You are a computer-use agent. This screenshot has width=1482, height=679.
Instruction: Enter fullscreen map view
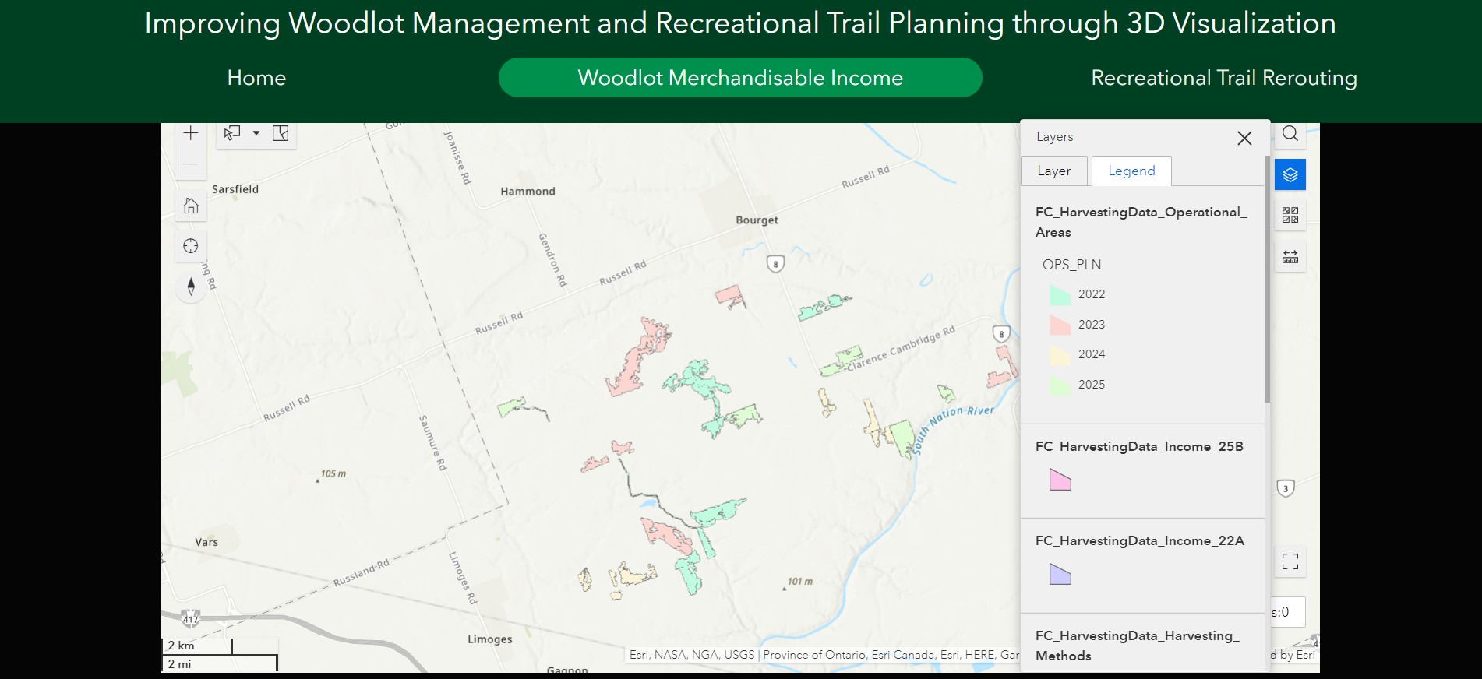1290,561
